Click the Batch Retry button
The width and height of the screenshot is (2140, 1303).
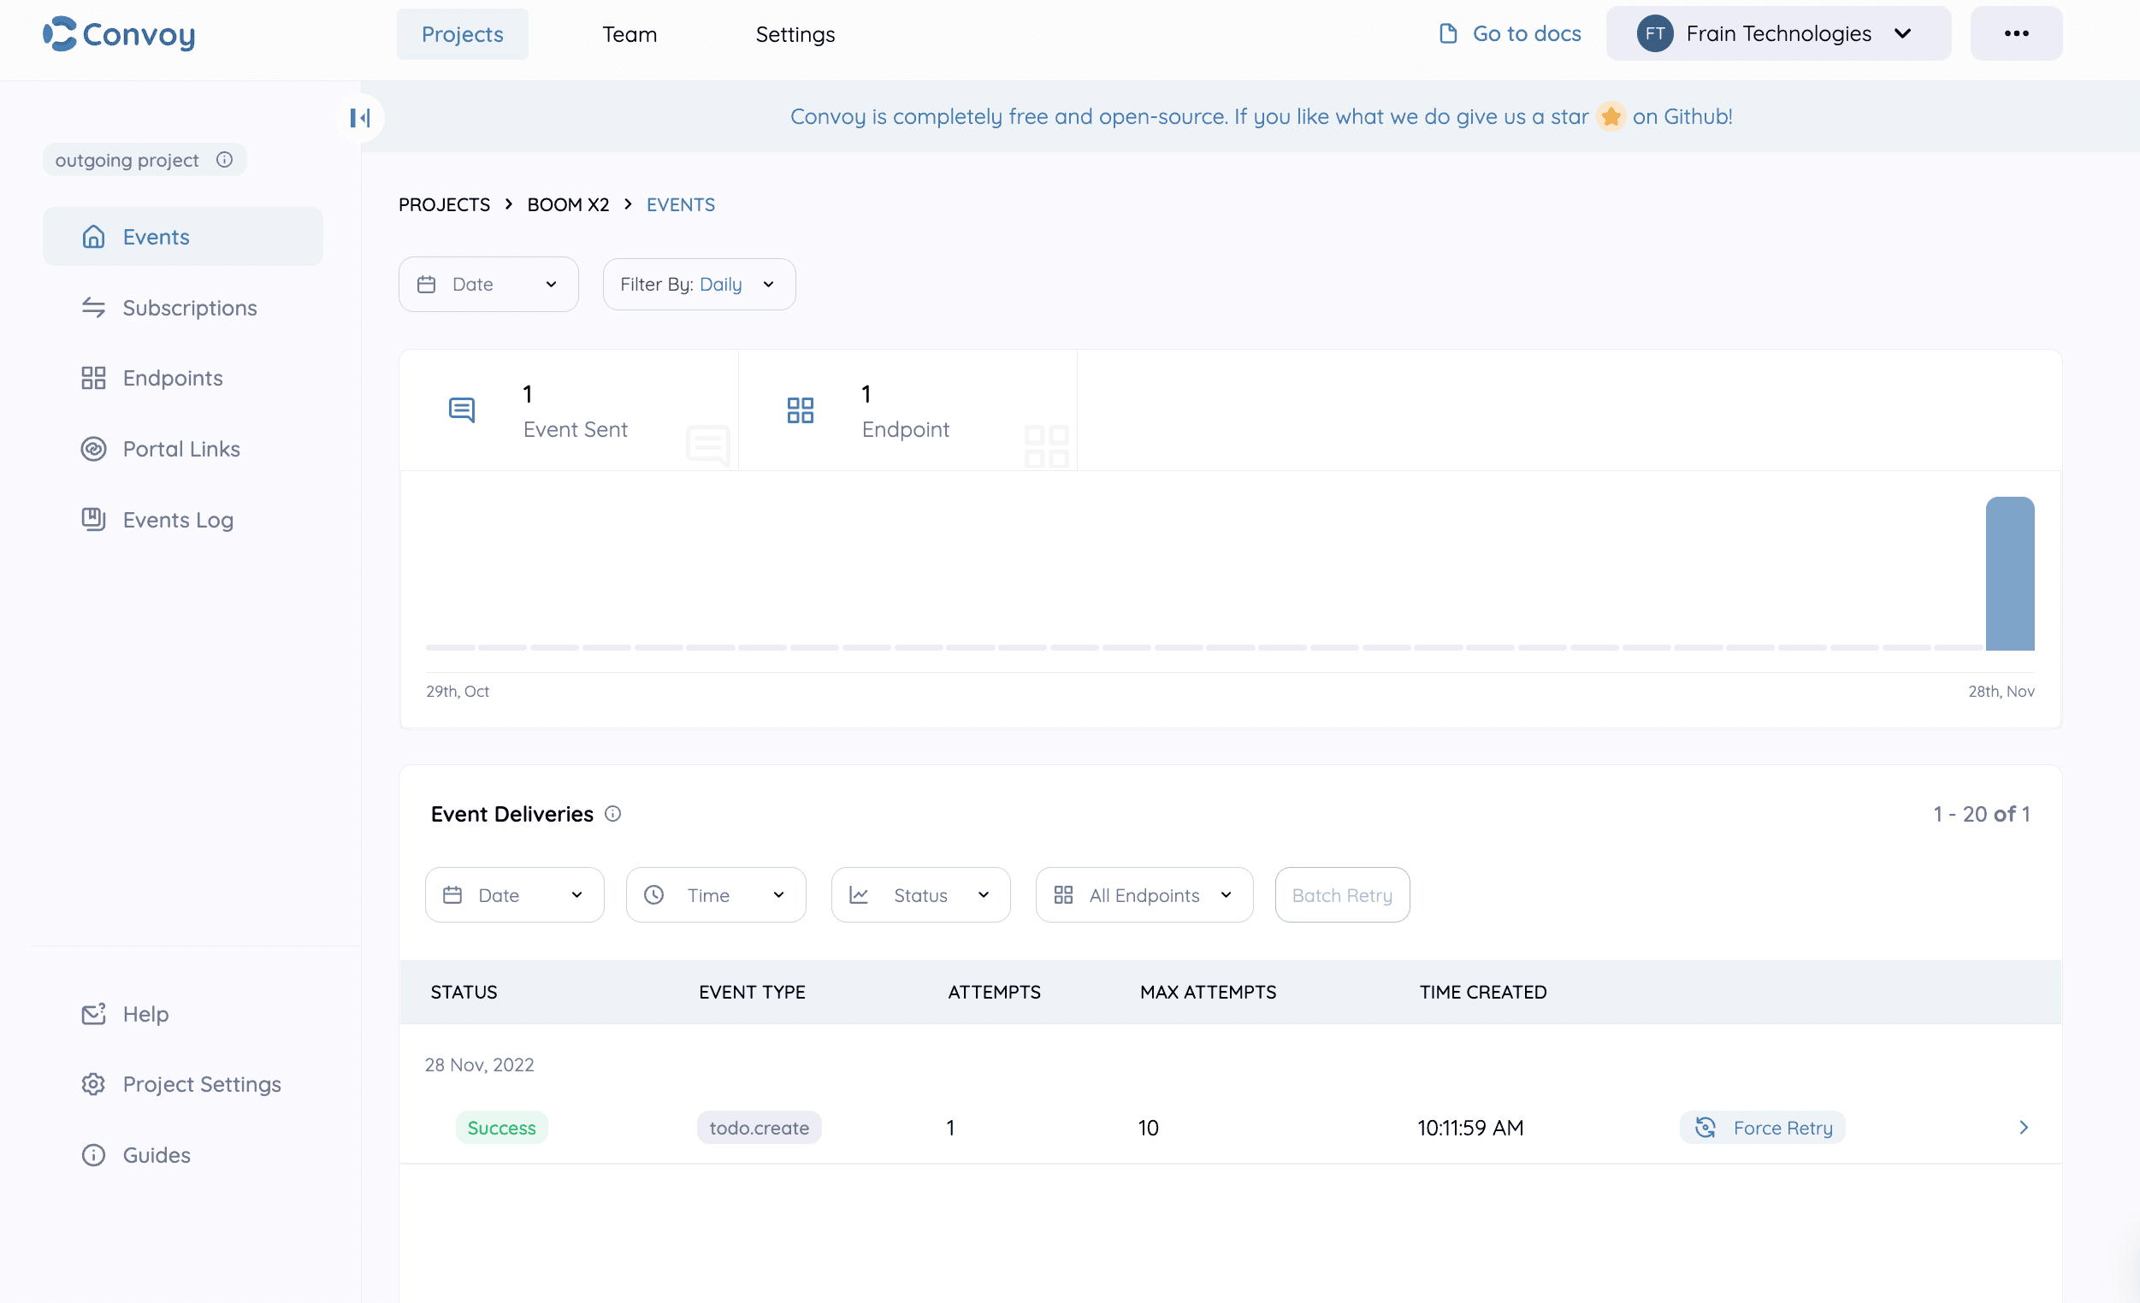tap(1341, 895)
